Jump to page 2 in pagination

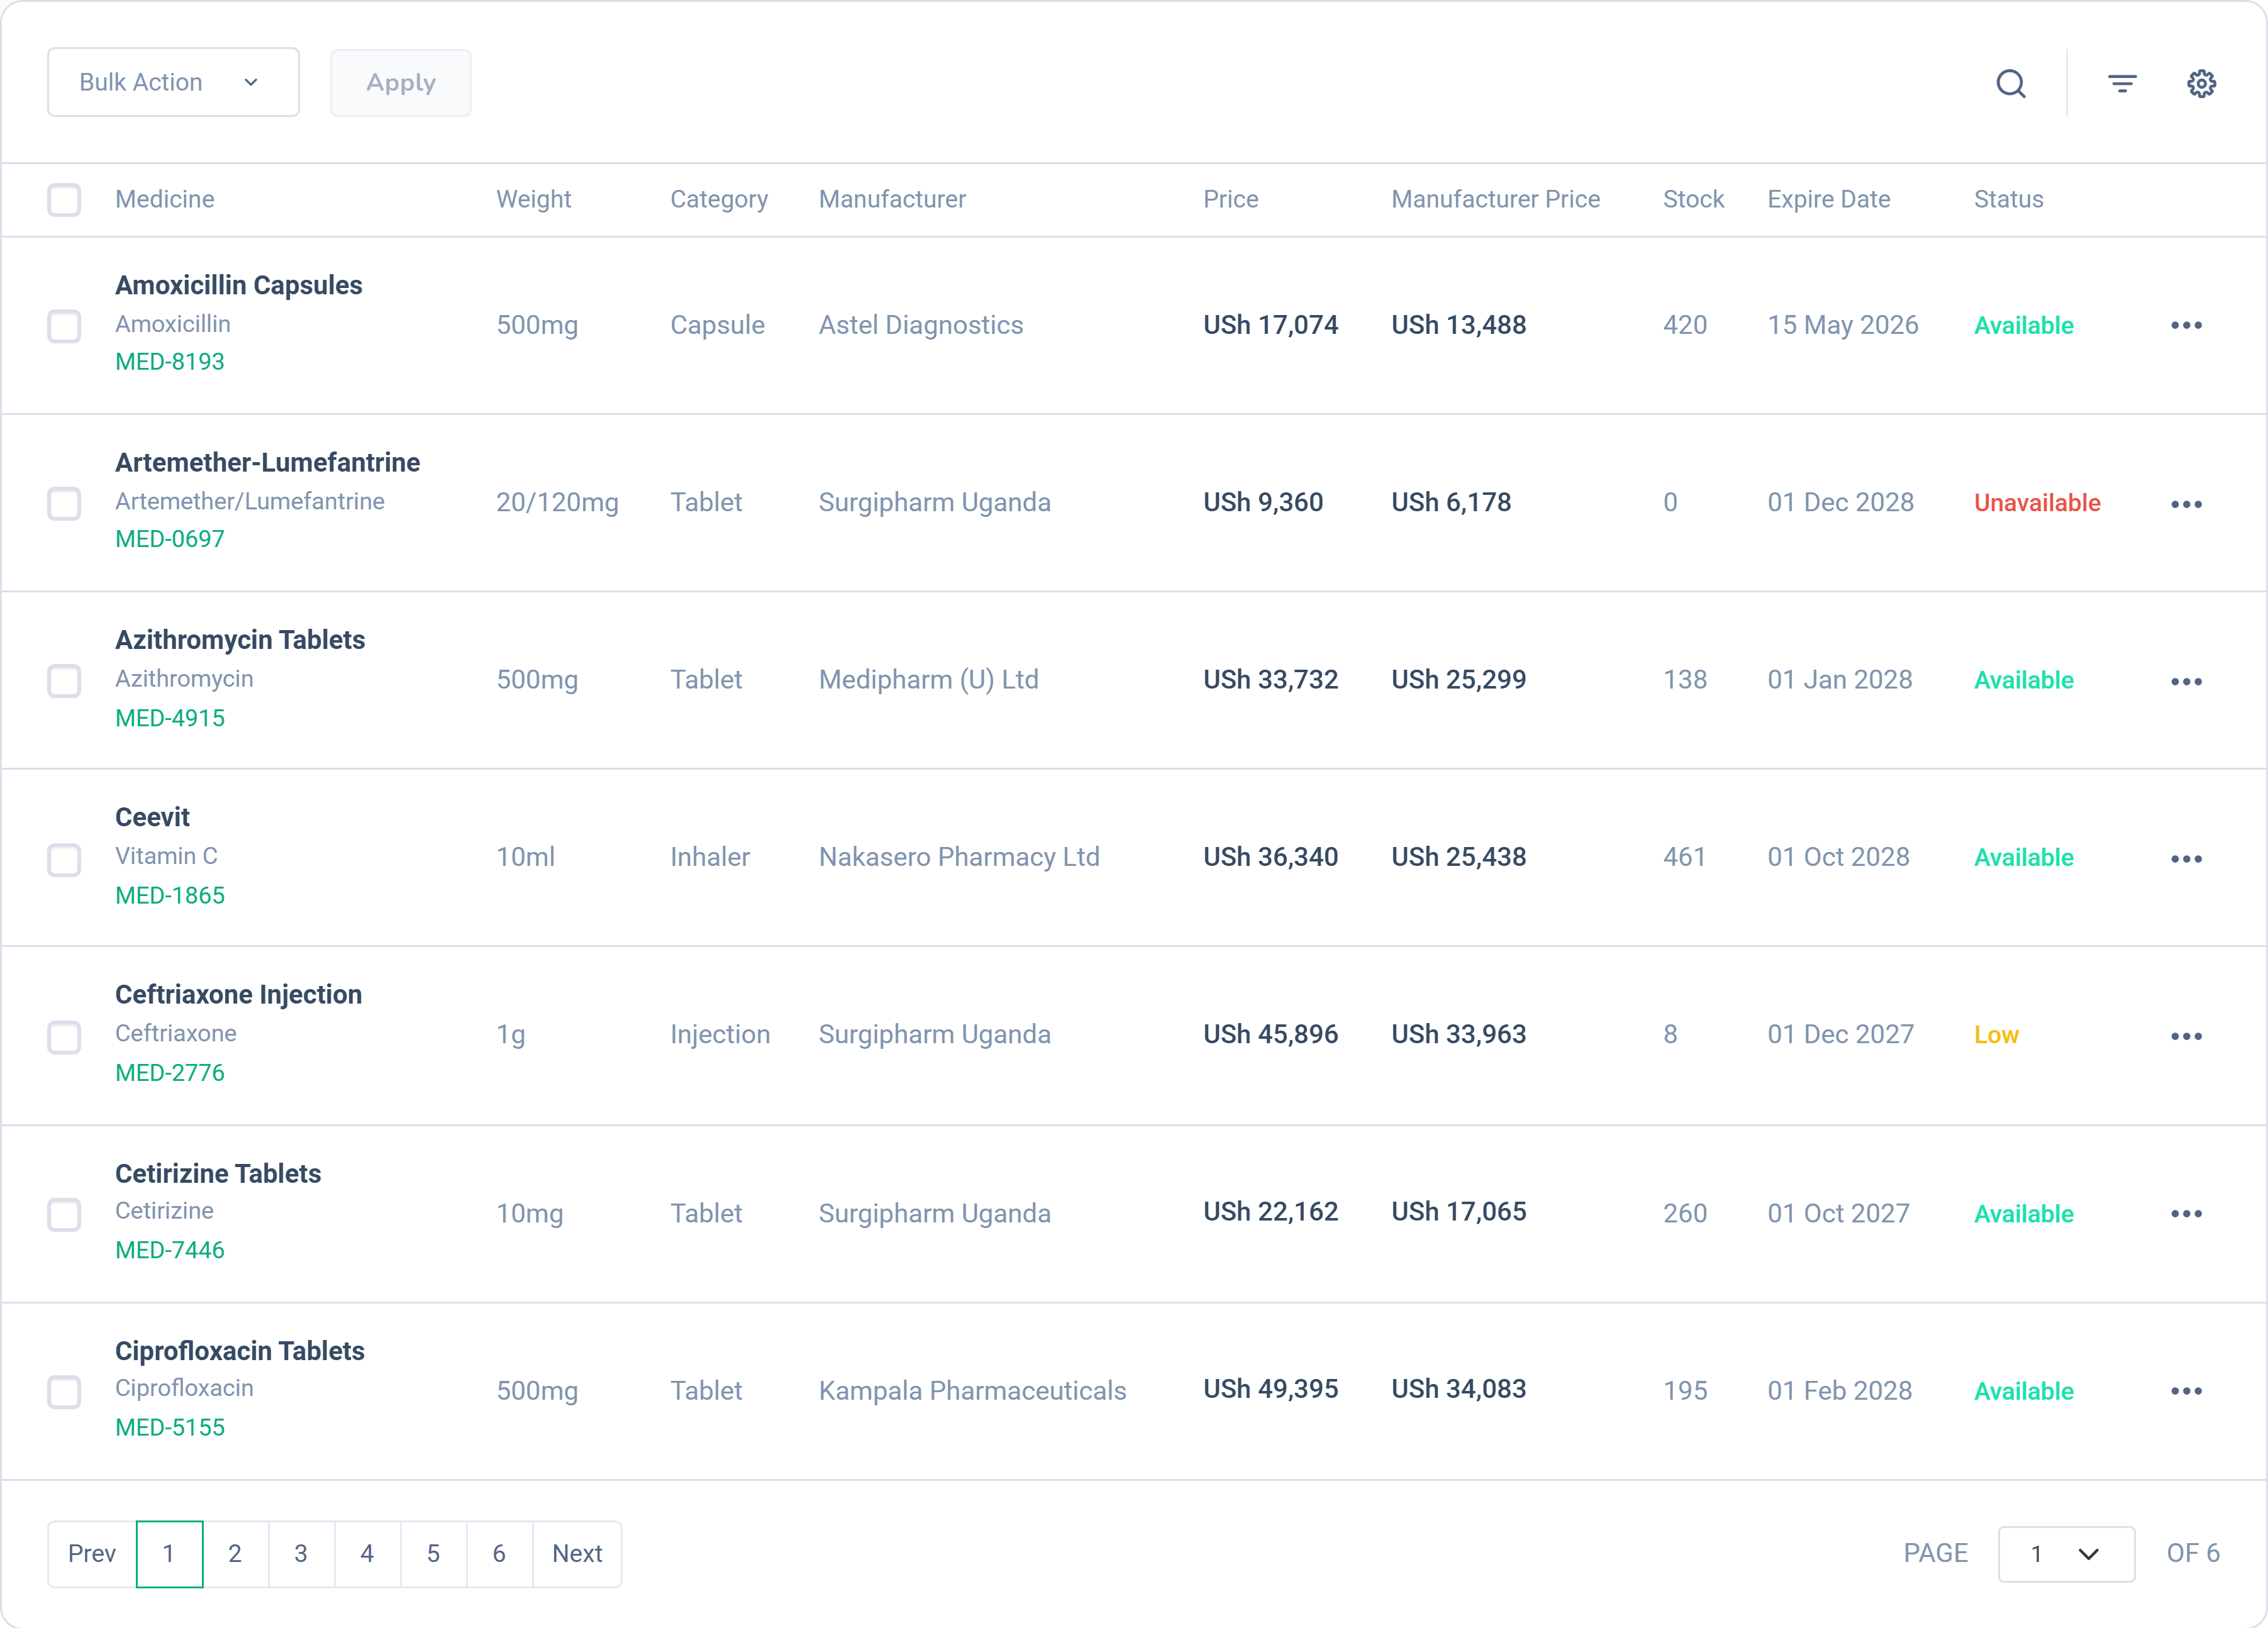(235, 1553)
